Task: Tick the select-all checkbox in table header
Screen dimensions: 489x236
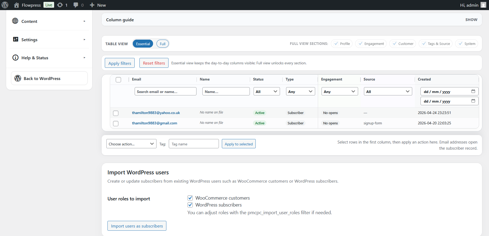Action: [x=118, y=80]
